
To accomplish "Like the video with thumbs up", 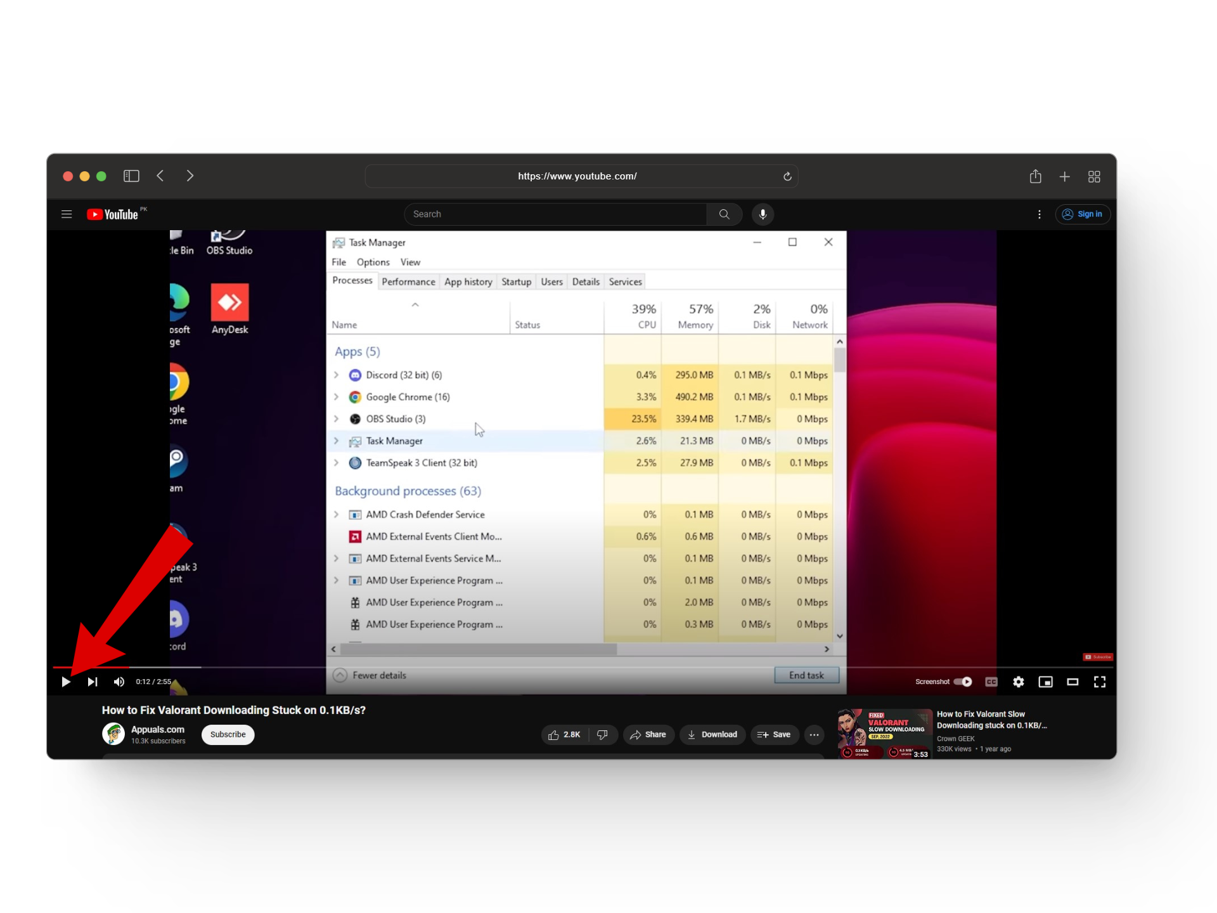I will click(564, 734).
